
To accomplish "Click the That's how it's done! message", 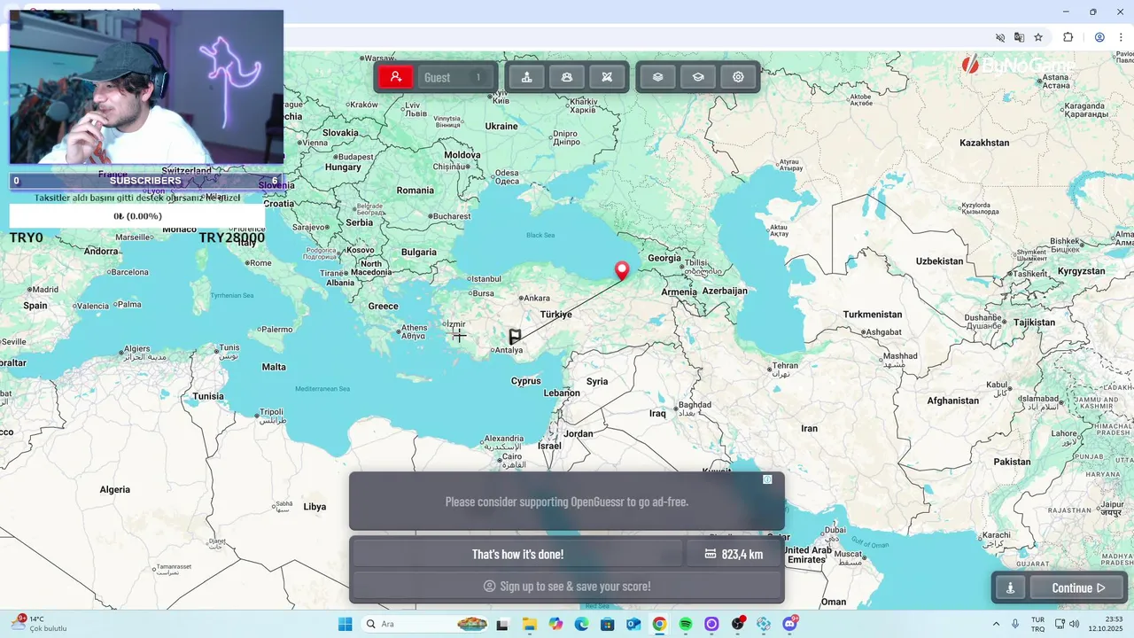I will click(517, 554).
